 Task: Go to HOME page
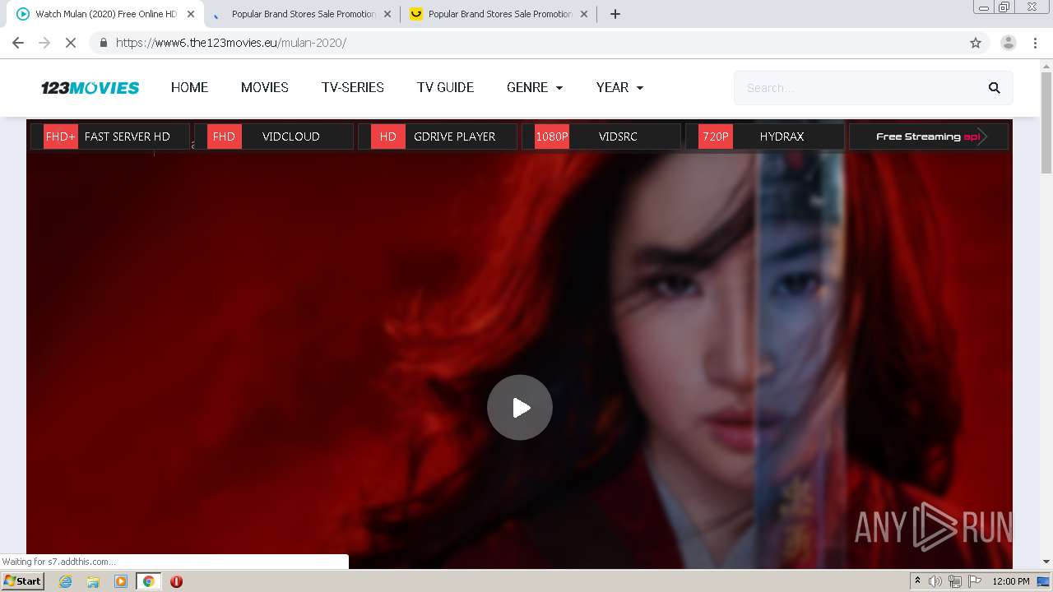point(189,87)
